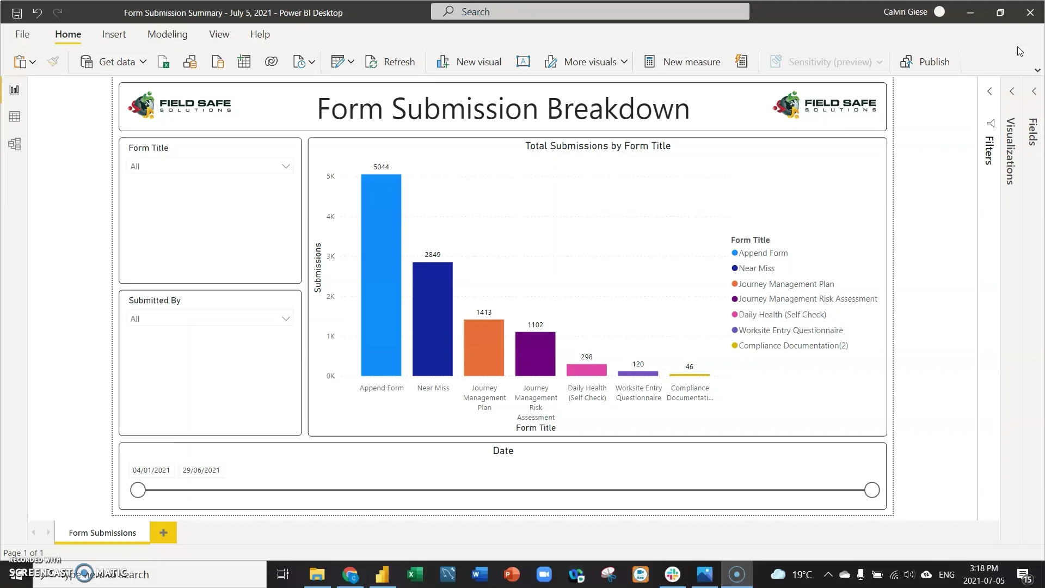Switch to Data view in sidebar
1045x588 pixels.
(15, 117)
